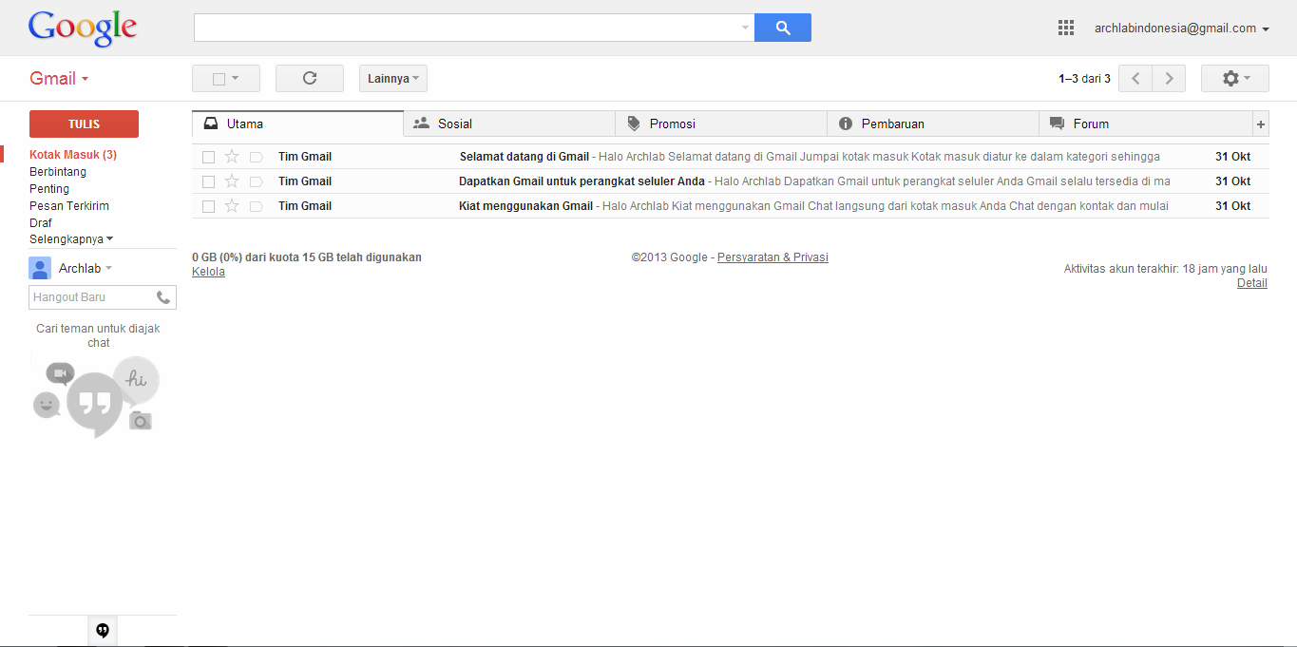Tick the 'Selamat datang di Gmail' checkbox
Viewport: 1297px width, 647px height.
(x=208, y=157)
